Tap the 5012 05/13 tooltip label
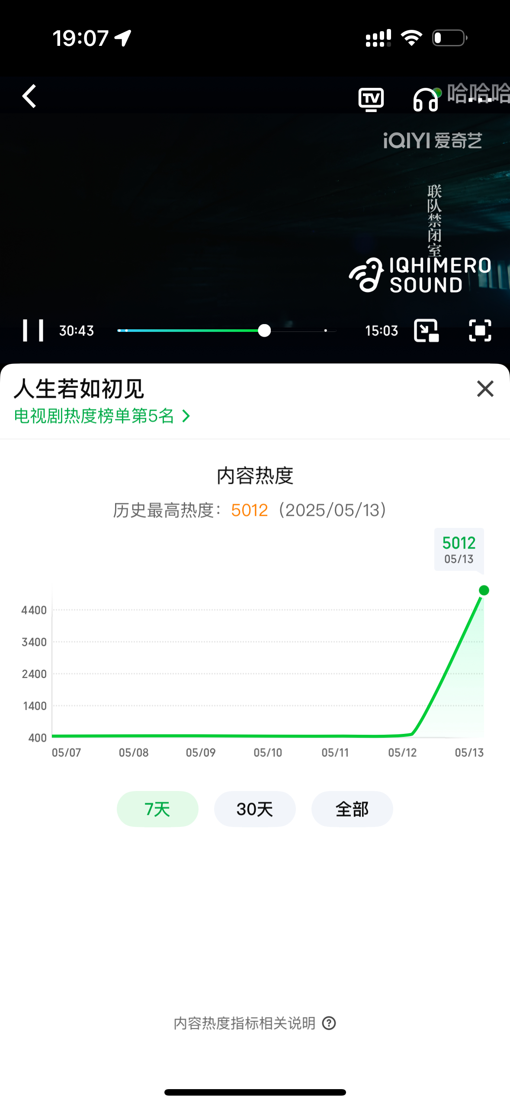The image size is (510, 1106). coord(459,550)
